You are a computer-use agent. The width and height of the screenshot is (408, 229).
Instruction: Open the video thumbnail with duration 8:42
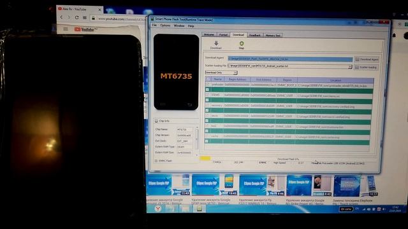[x=309, y=186]
